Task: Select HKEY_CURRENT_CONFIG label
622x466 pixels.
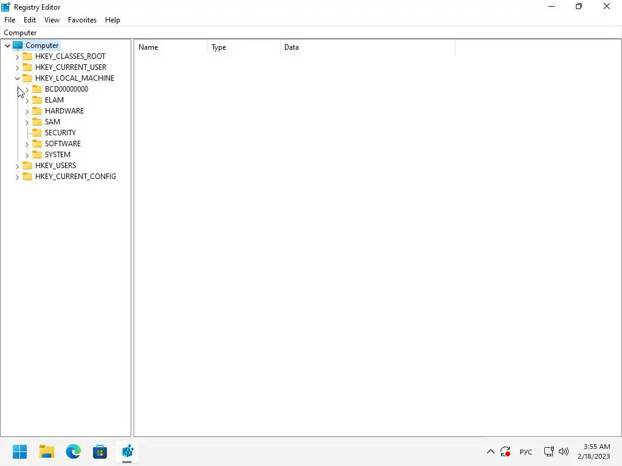Action: (x=75, y=177)
